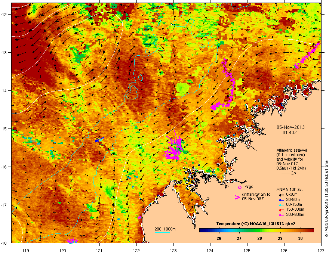Screen dimensions: 329x254
Task: Select the blue 30-80m arrow in legend
Action: 281,200
